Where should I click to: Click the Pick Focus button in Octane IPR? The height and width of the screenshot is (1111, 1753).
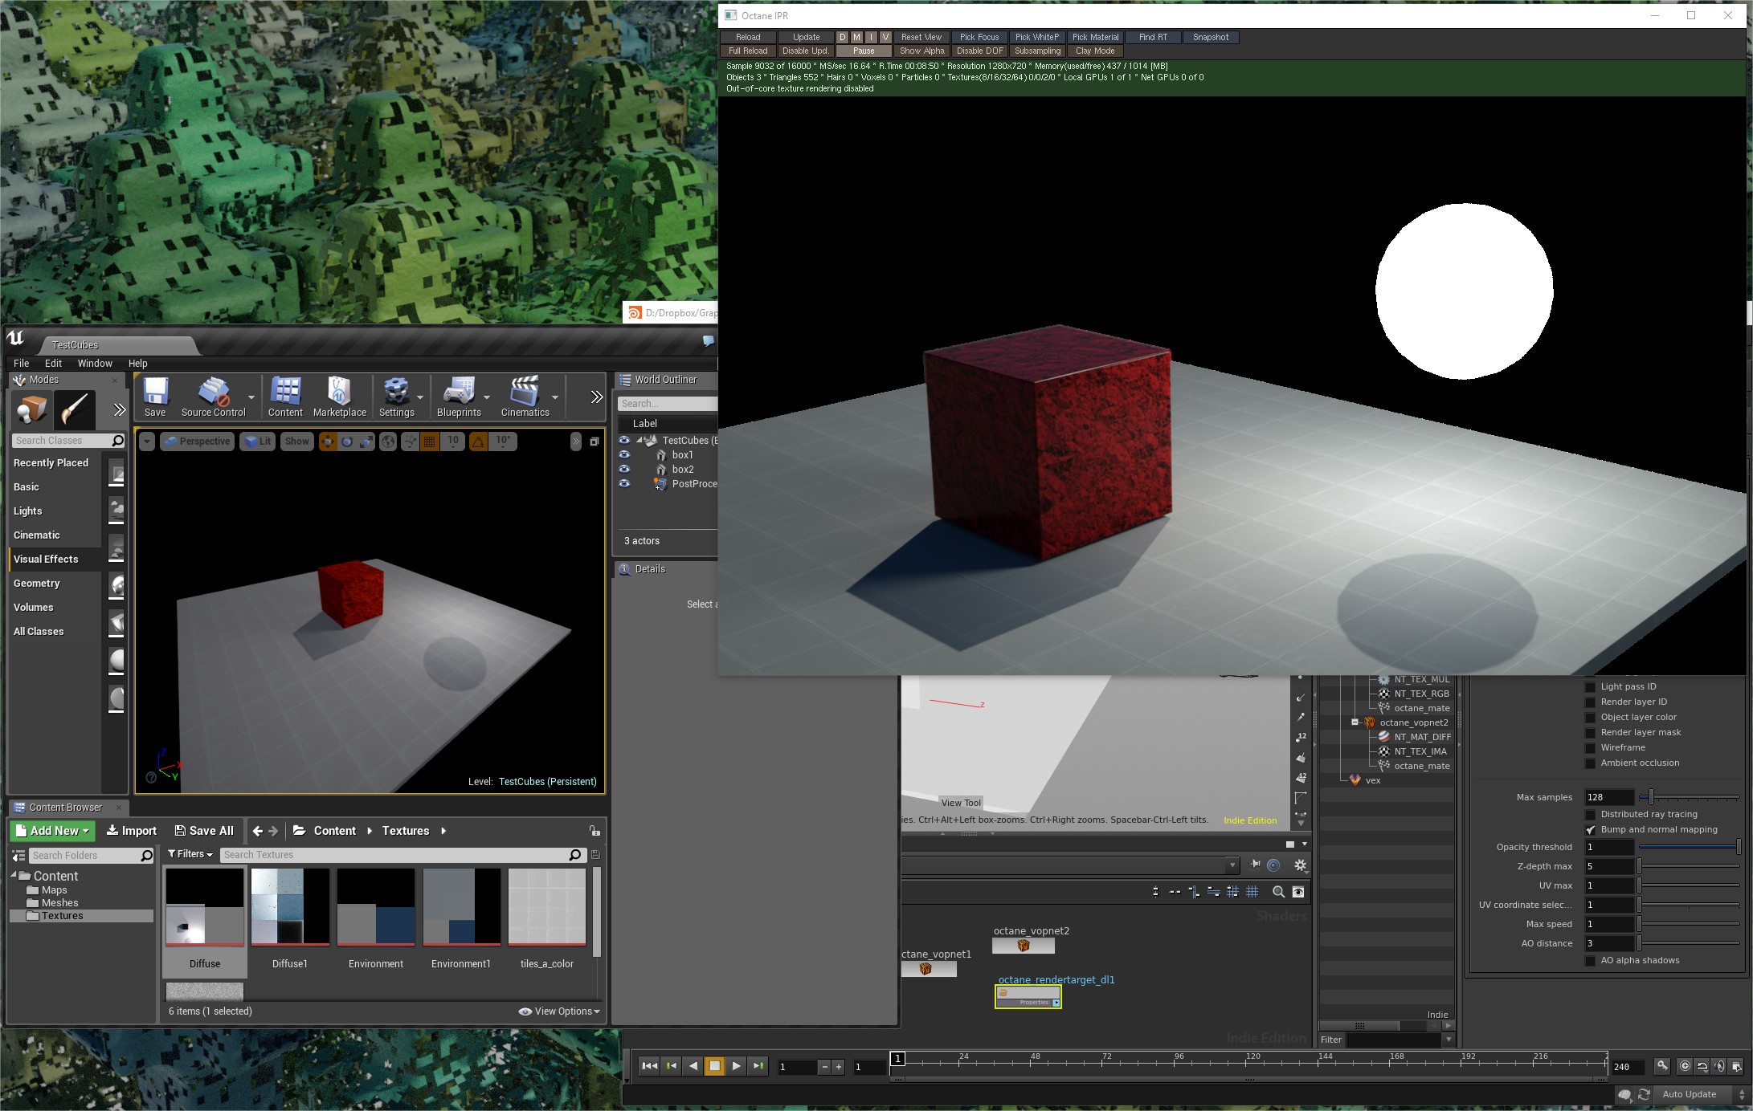point(979,37)
